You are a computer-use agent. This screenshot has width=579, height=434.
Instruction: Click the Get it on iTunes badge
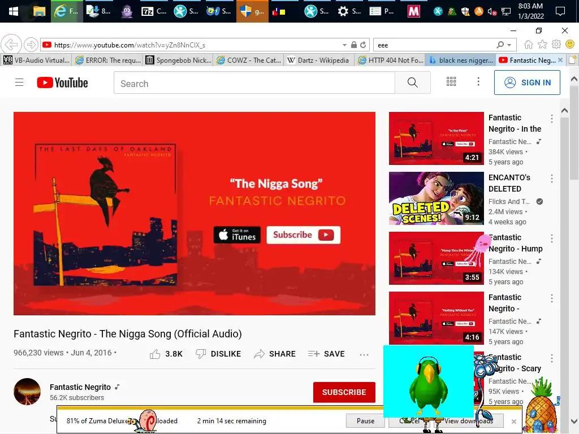[x=237, y=235]
